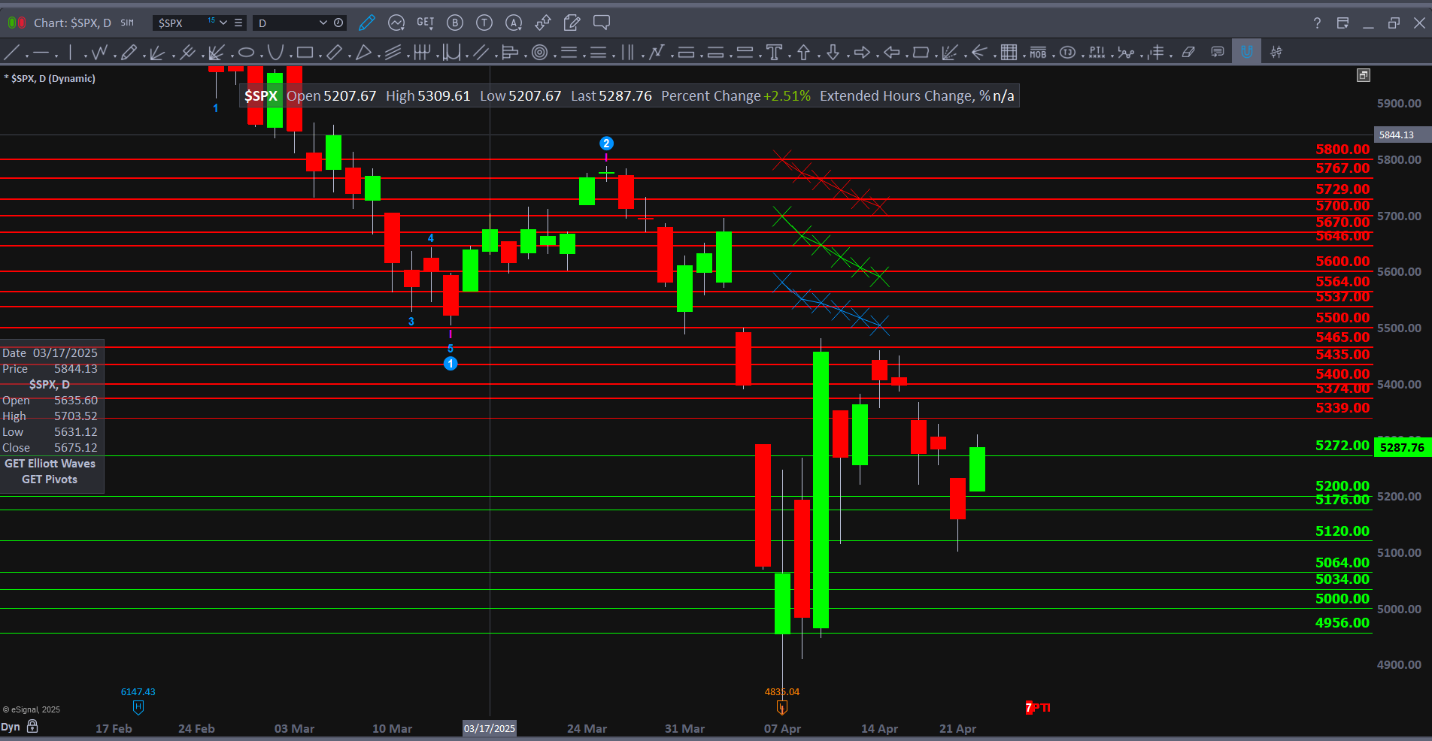Toggle the Dyn scale lock icon
Image resolution: width=1432 pixels, height=741 pixels.
(32, 727)
